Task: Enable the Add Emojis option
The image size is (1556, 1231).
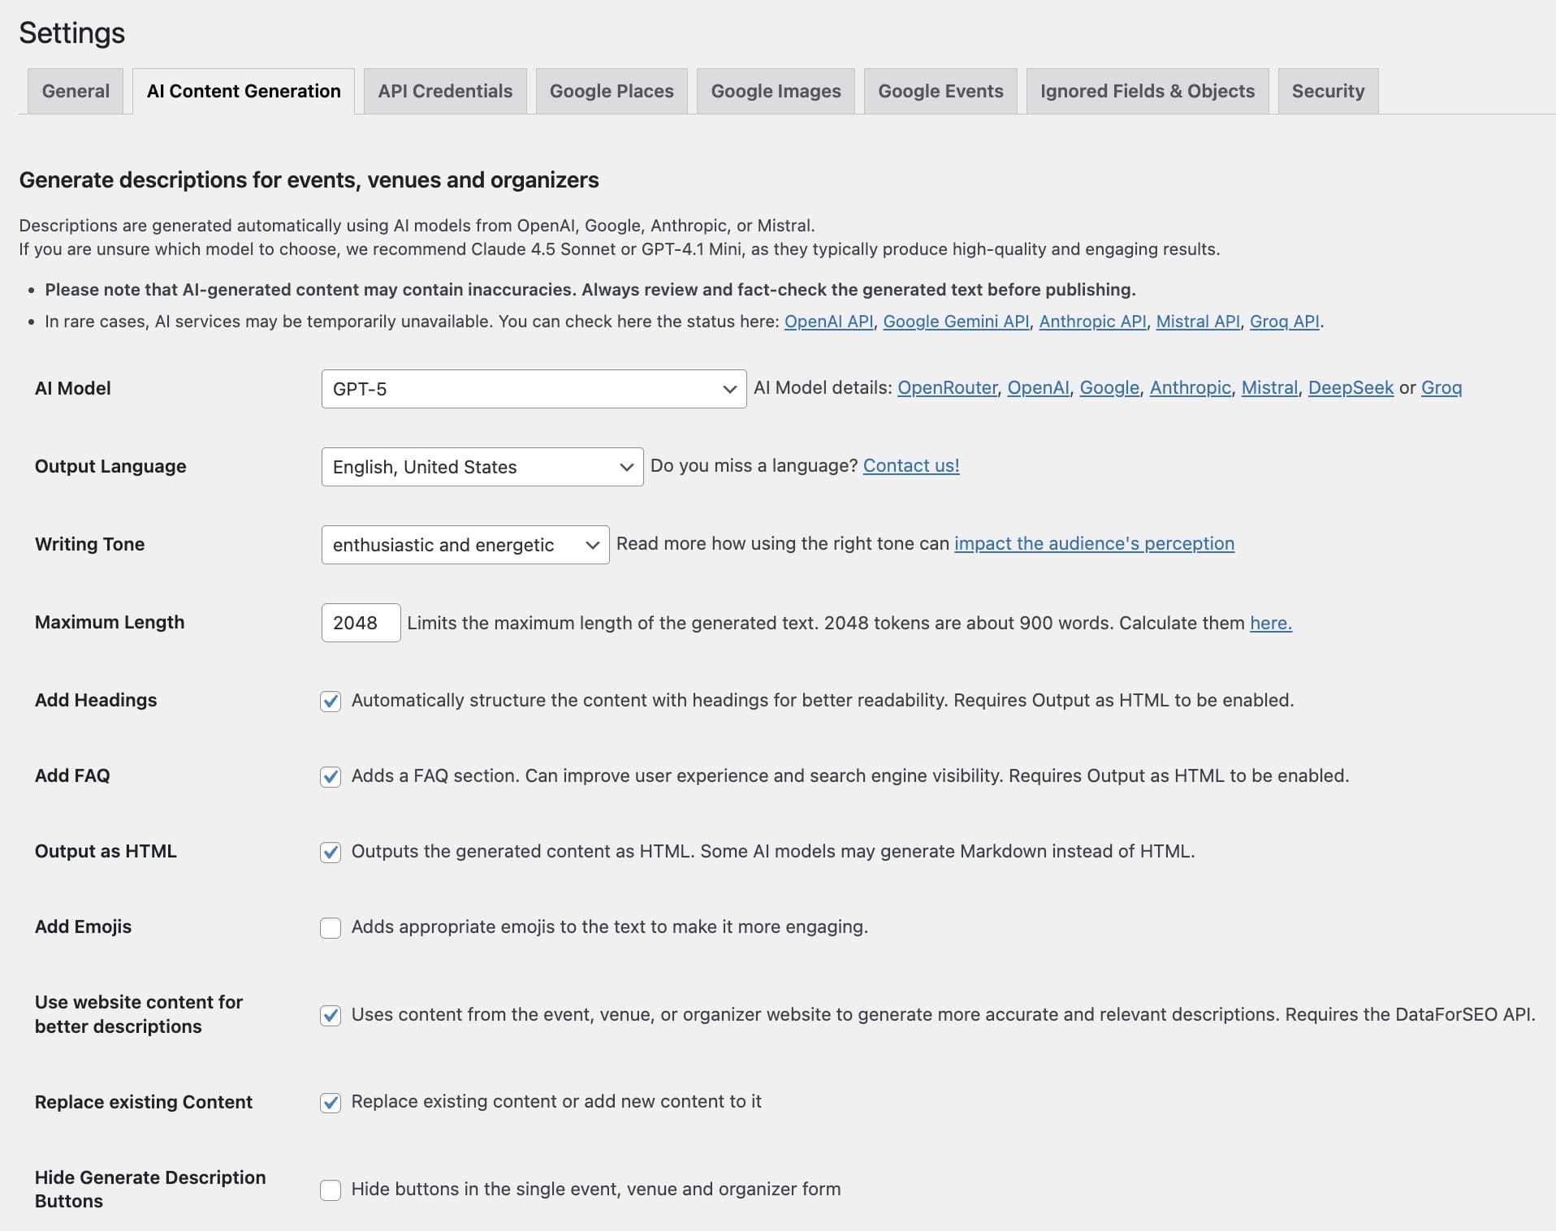Action: coord(330,927)
